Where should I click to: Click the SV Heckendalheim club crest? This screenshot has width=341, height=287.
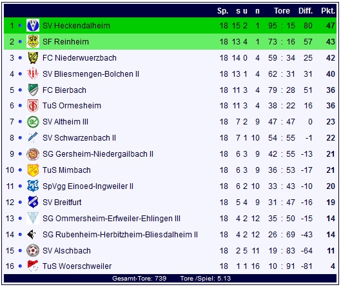pos(33,25)
